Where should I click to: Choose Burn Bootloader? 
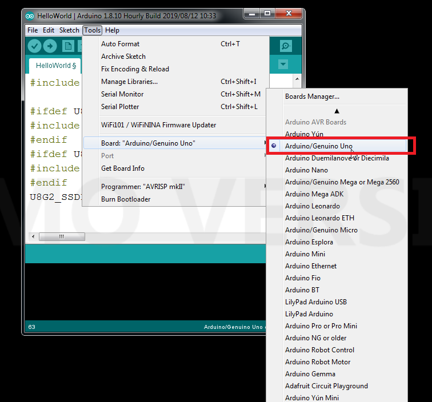tap(175, 199)
